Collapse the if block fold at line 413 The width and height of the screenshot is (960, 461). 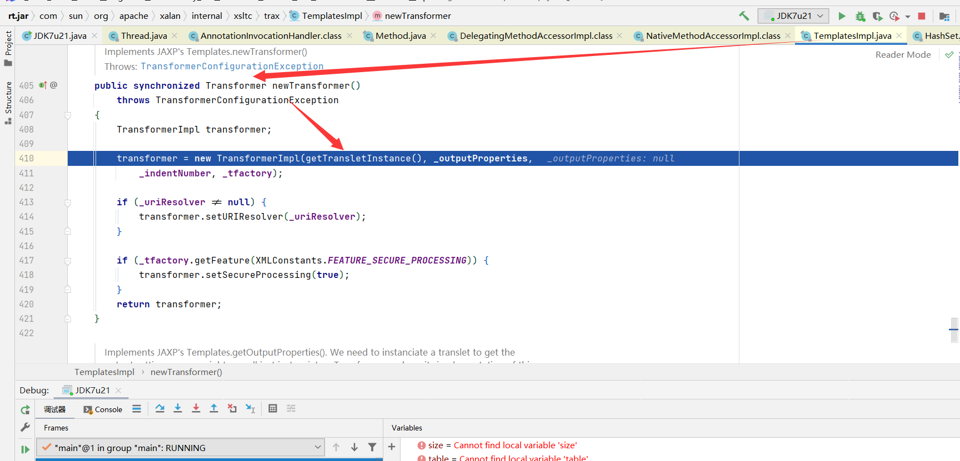(x=68, y=202)
